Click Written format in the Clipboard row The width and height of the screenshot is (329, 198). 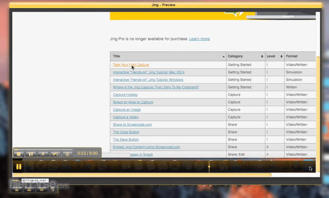click(291, 87)
